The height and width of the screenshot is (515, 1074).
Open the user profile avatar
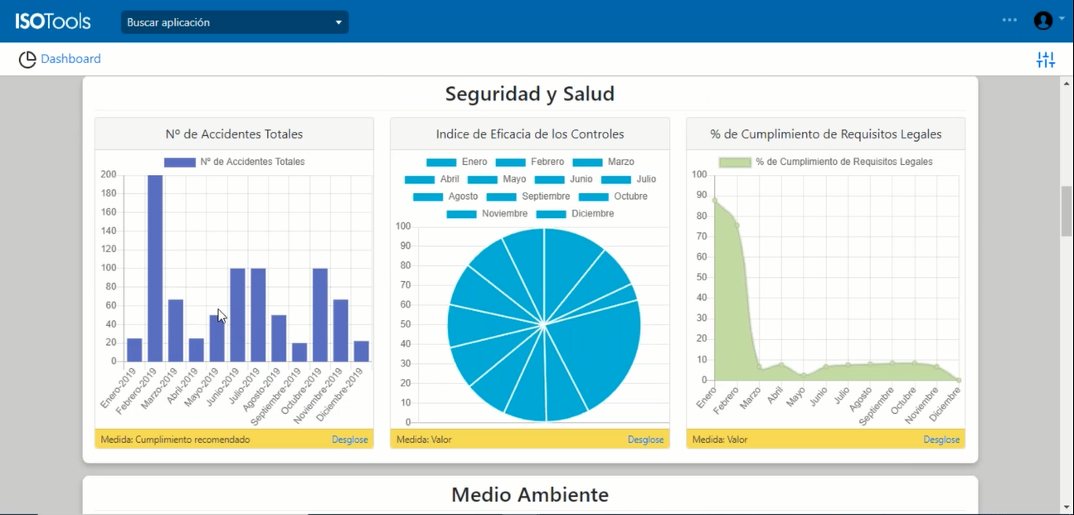(1042, 21)
